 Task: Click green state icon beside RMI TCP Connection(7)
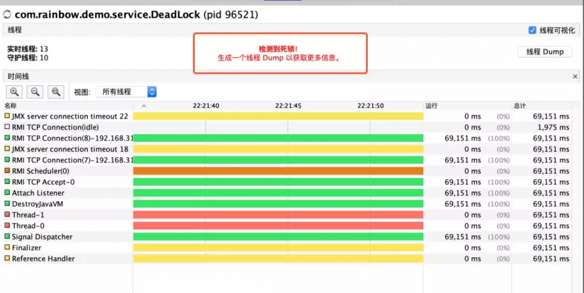pyautogui.click(x=7, y=159)
